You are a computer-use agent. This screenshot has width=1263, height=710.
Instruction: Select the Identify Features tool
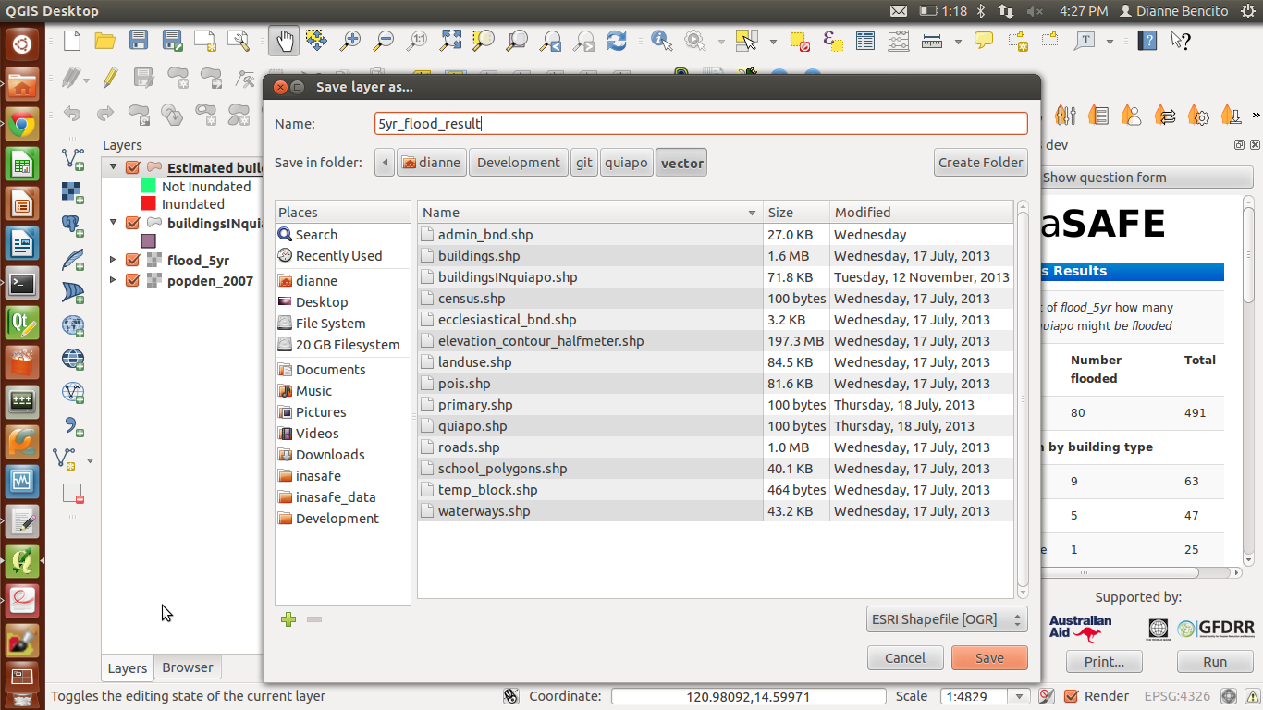661,41
